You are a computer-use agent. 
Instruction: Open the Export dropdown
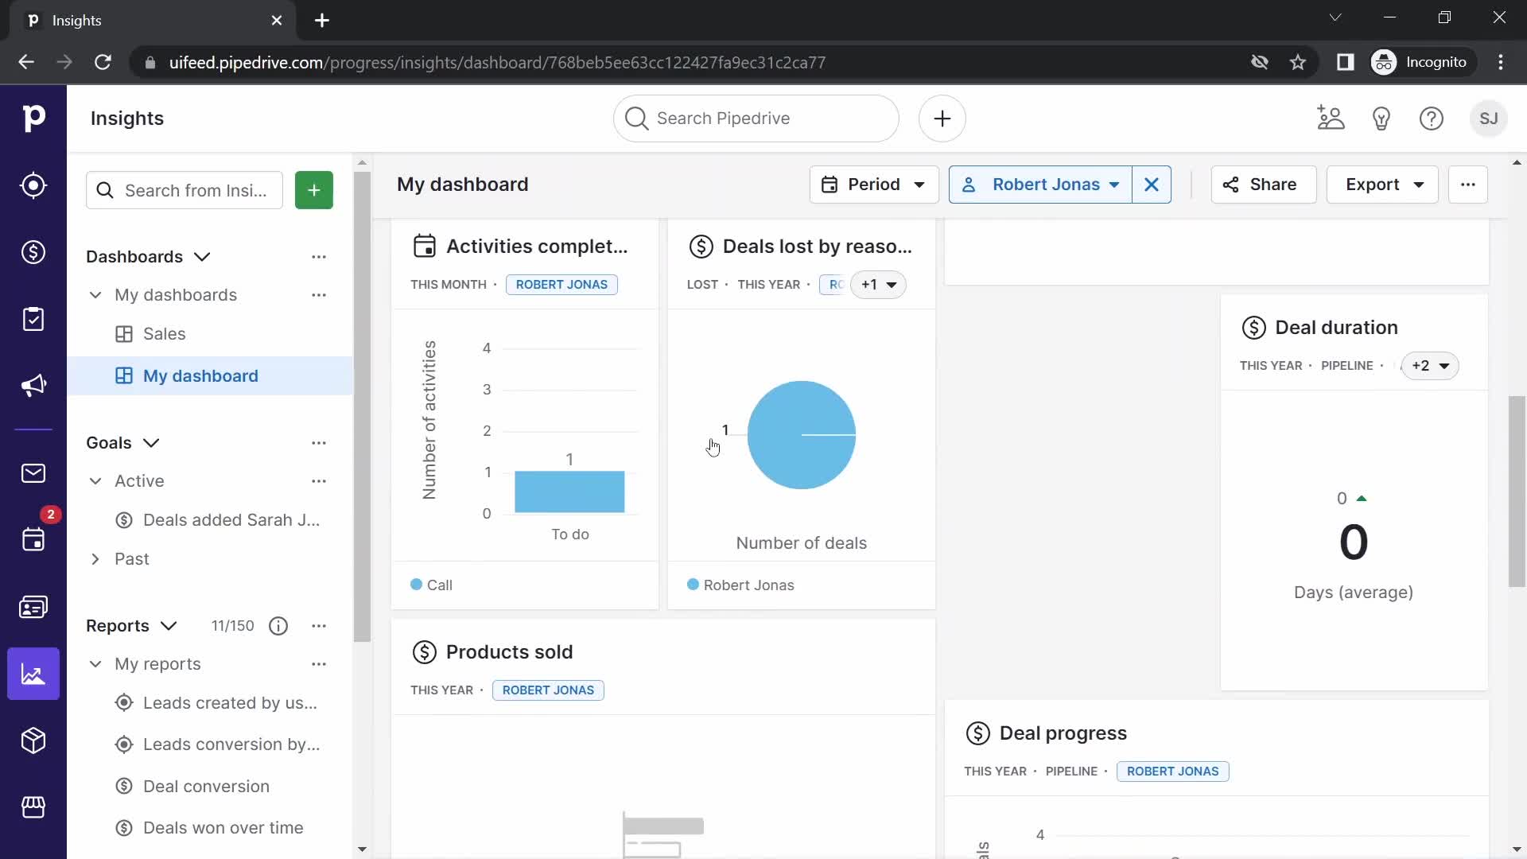(1382, 185)
